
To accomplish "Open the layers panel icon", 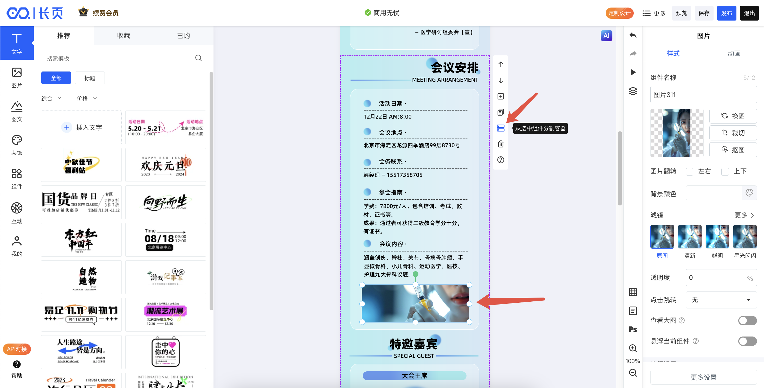I will click(633, 91).
